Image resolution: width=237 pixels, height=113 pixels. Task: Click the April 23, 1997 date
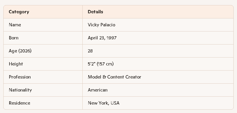pos(102,38)
